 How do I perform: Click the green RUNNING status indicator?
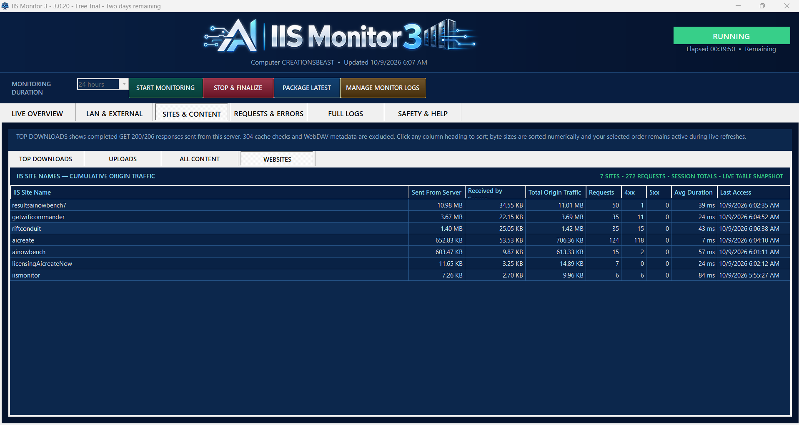(731, 36)
